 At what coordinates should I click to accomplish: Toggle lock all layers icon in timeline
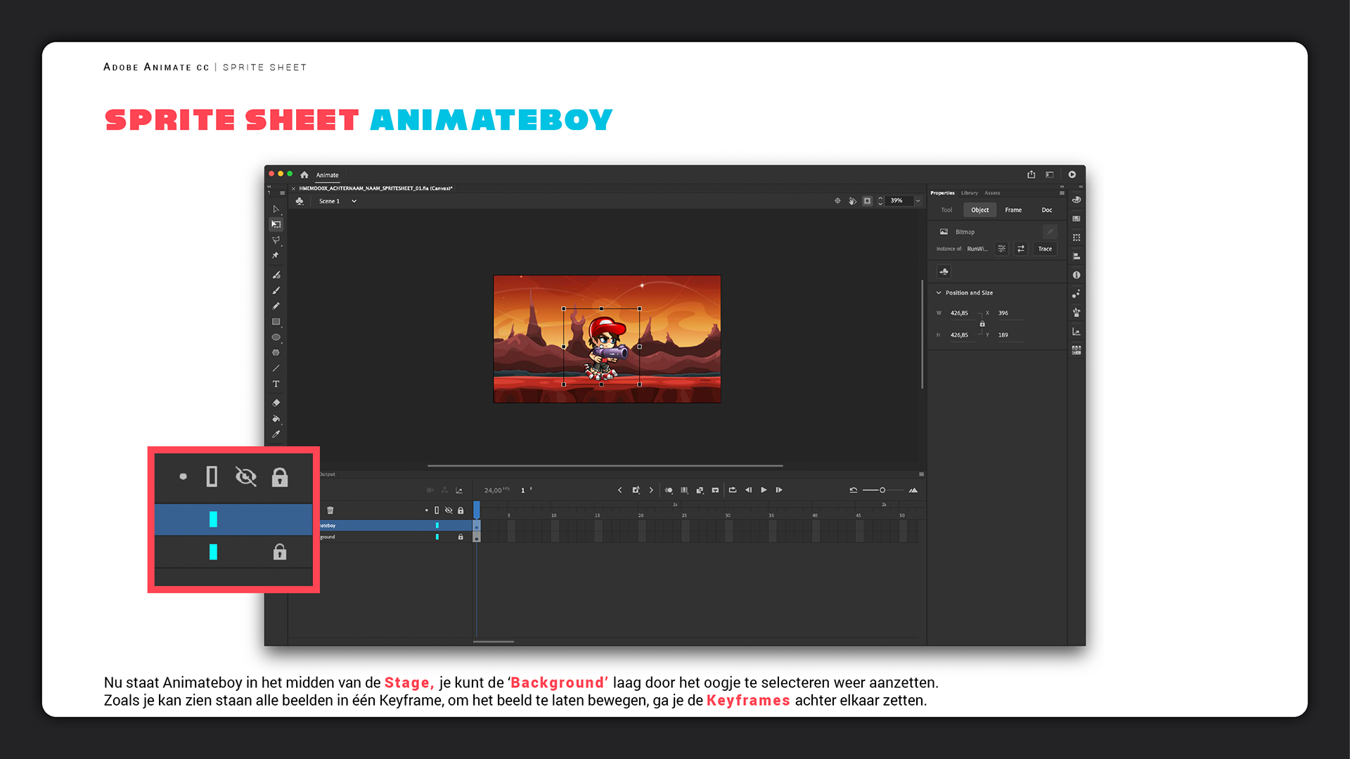[x=461, y=510]
